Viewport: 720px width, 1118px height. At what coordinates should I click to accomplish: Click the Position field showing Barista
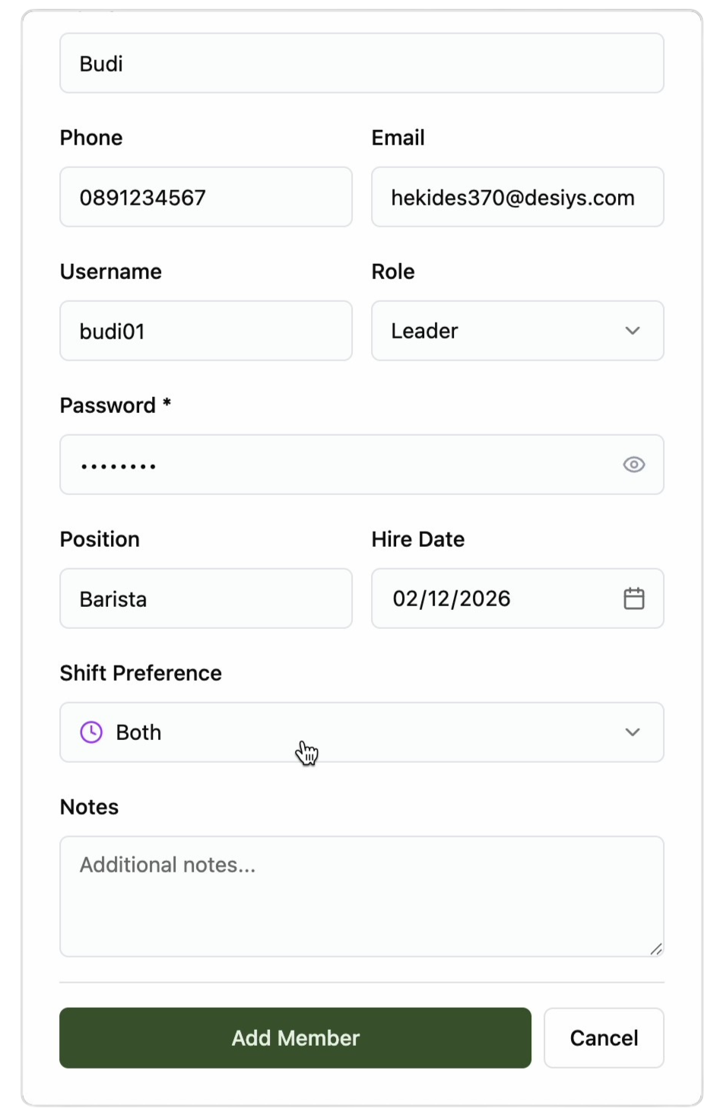[205, 599]
